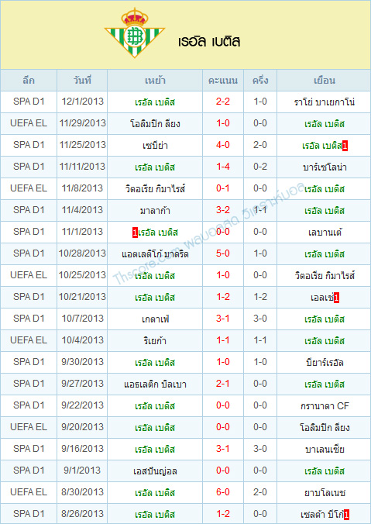Open away team บาเลนเซีย
Image resolution: width=371 pixels, height=524 pixels.
[x=325, y=449]
